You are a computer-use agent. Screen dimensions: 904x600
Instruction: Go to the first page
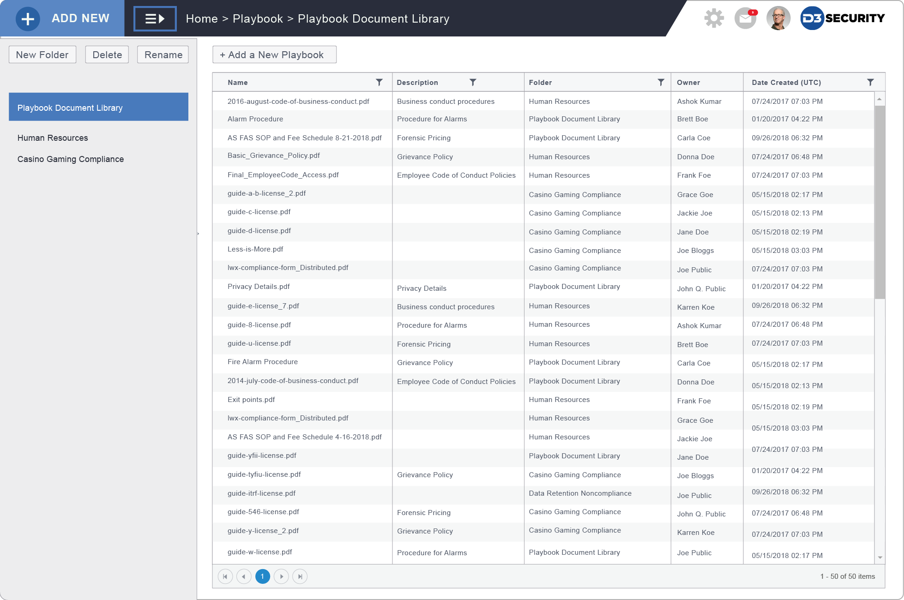click(x=225, y=576)
